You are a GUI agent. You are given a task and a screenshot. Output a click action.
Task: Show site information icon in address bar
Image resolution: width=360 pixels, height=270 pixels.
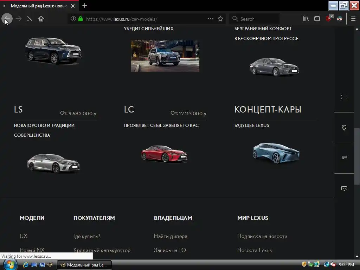73,19
